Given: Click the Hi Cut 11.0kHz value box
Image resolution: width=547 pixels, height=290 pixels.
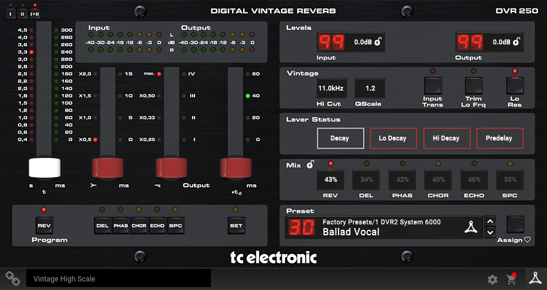Looking at the screenshot, I should coord(332,88).
